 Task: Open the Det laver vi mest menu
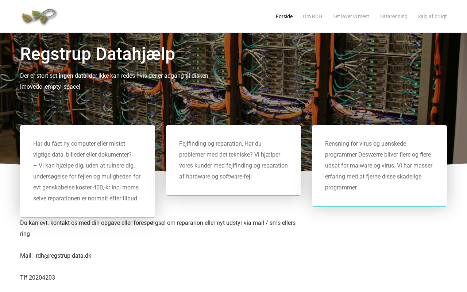pyautogui.click(x=351, y=16)
